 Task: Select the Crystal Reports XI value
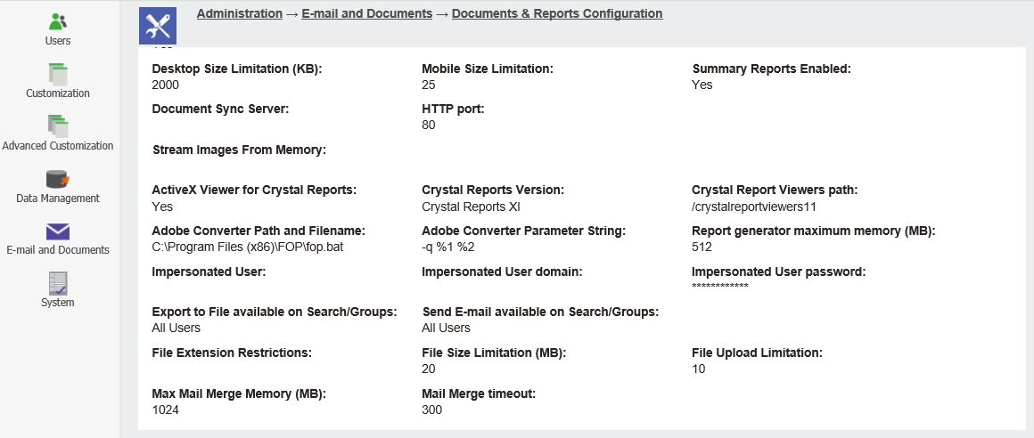click(x=471, y=207)
